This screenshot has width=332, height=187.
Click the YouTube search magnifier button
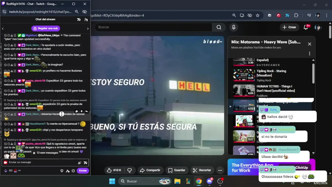pyautogui.click(x=219, y=27)
